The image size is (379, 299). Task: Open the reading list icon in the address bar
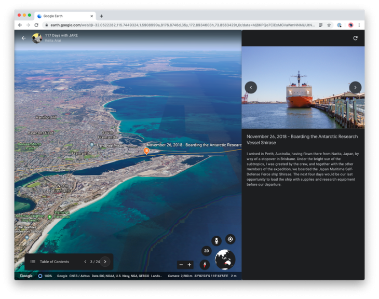tap(321, 25)
